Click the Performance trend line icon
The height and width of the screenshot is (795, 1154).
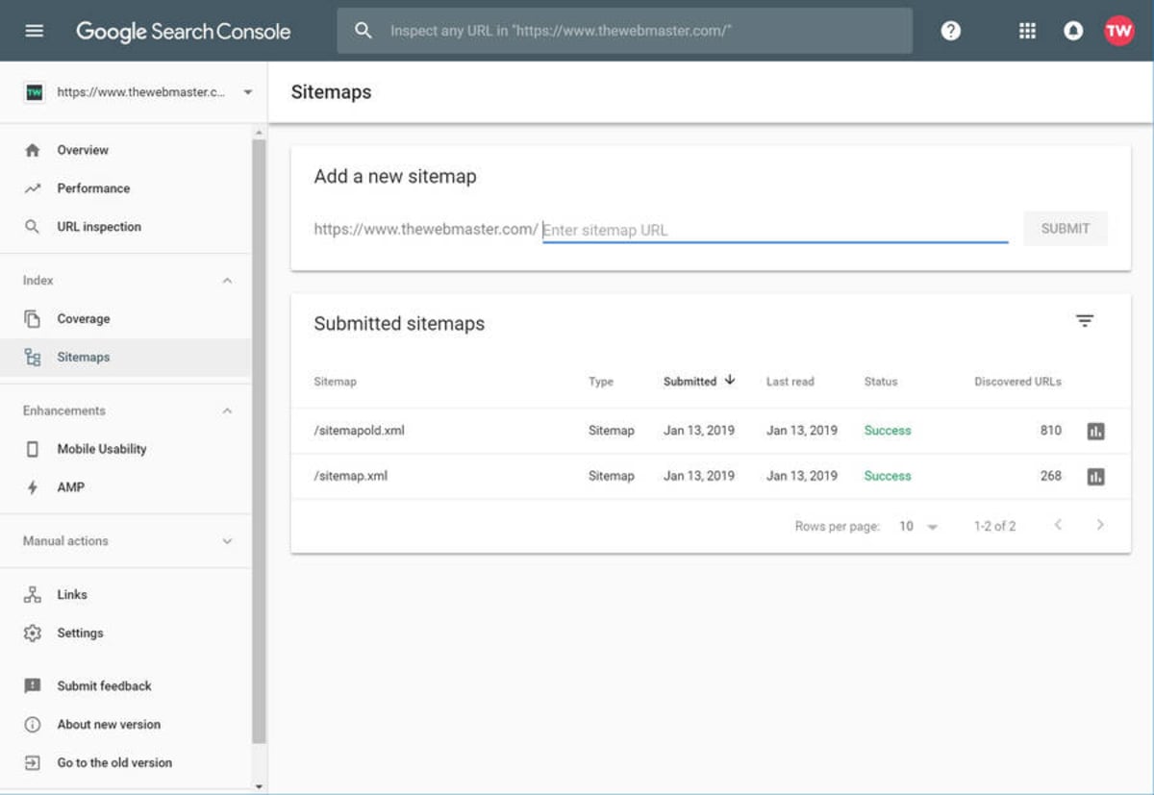click(x=33, y=188)
